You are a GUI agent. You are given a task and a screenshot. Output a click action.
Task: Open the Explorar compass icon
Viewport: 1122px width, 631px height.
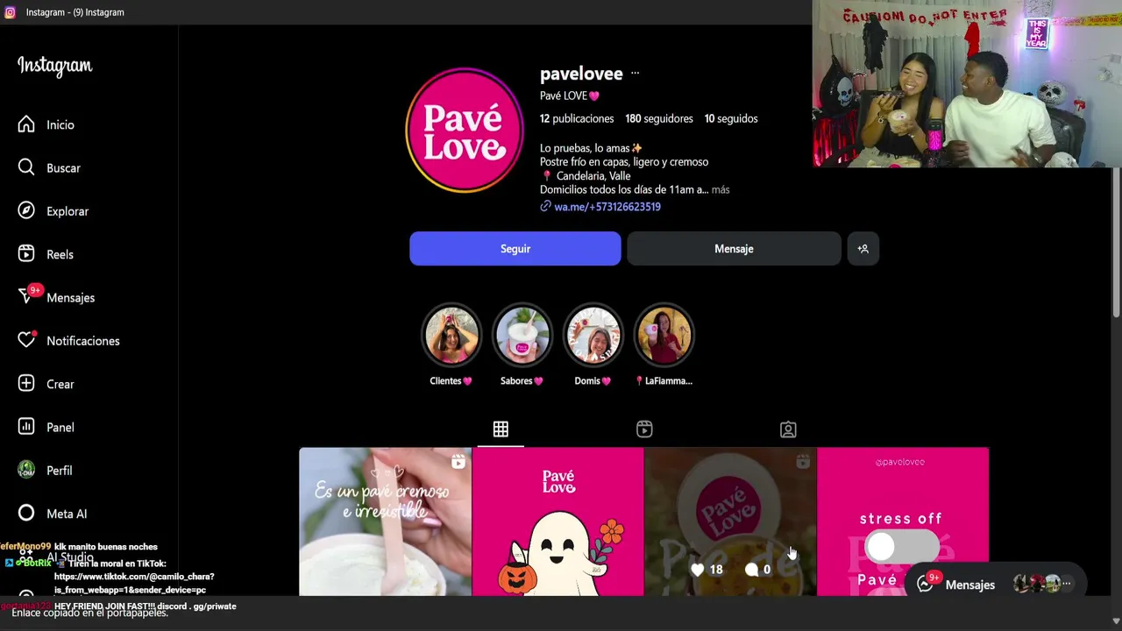[x=26, y=210]
